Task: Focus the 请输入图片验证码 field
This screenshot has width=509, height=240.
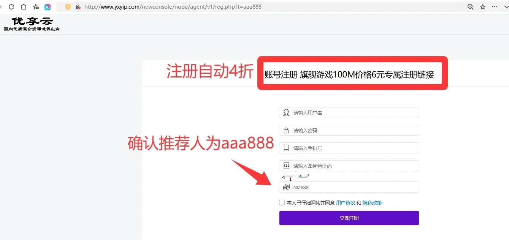Action: click(349, 166)
